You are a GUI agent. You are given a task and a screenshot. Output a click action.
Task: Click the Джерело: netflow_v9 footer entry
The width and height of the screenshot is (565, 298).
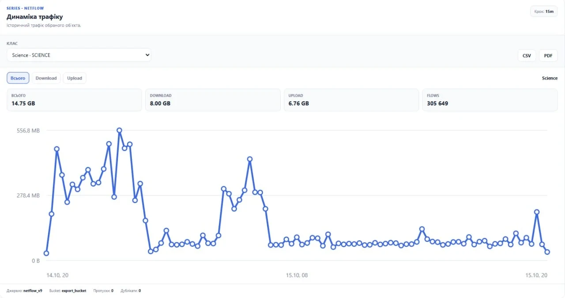(x=24, y=291)
